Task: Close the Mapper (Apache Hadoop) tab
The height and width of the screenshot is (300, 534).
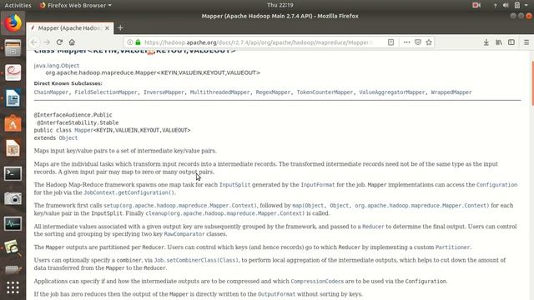Action: pos(107,28)
